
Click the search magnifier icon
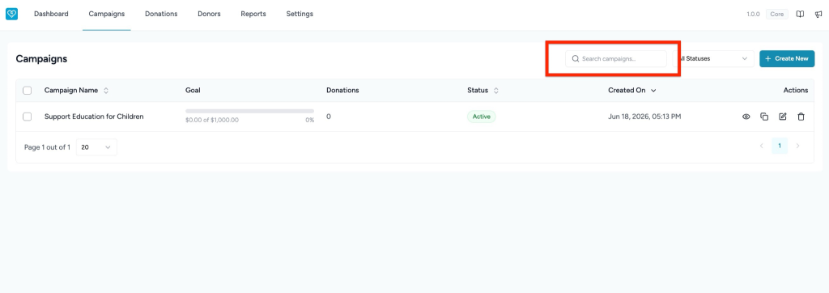coord(576,59)
